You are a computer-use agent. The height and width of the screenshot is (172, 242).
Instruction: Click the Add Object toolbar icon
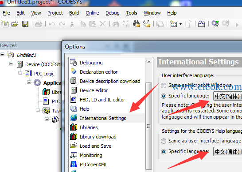[173, 24]
